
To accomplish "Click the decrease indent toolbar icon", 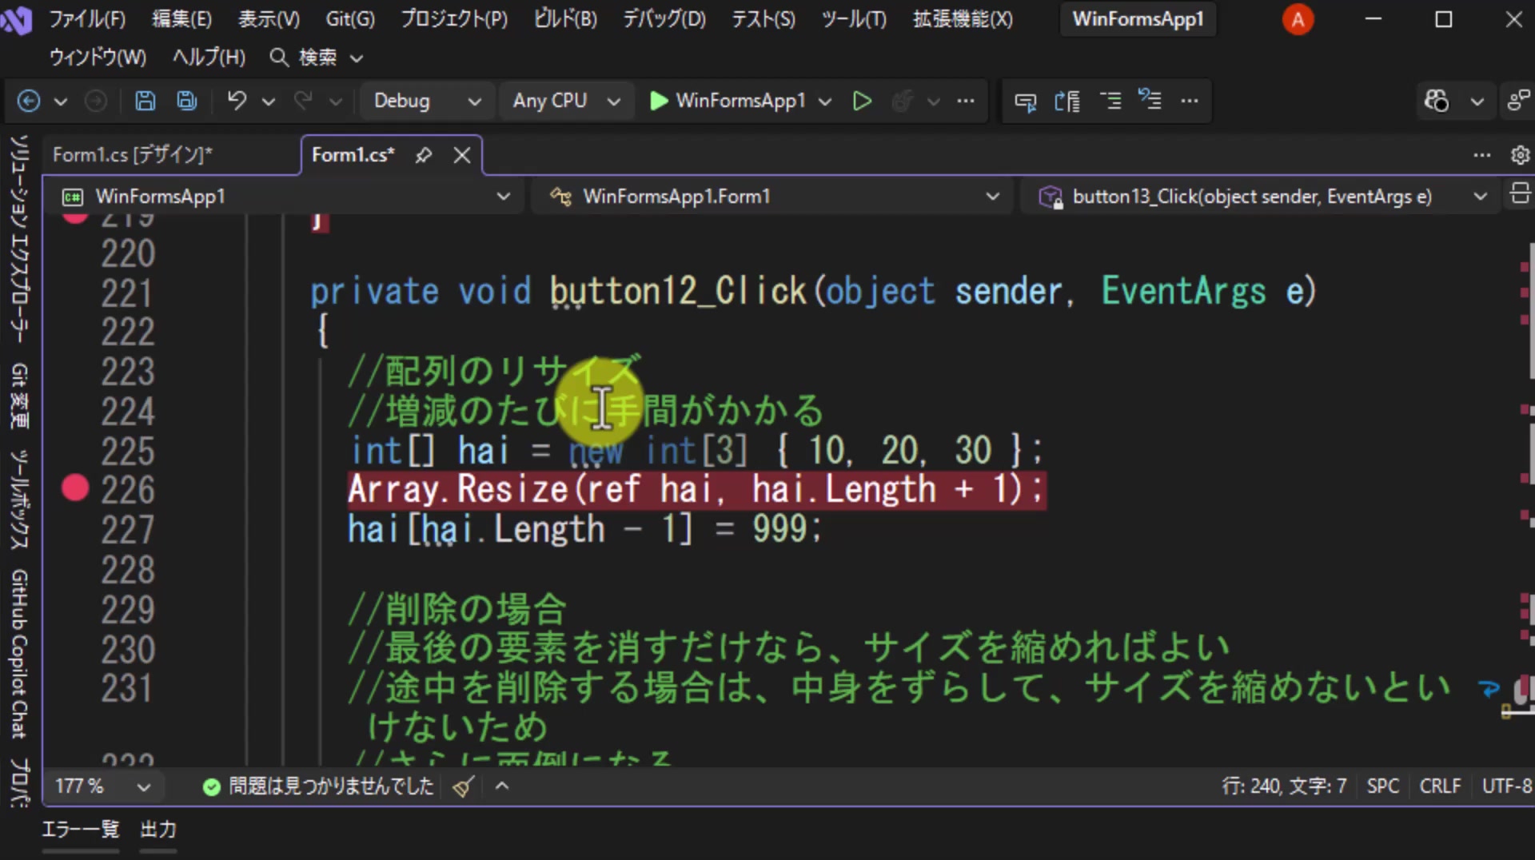I will pyautogui.click(x=1150, y=101).
